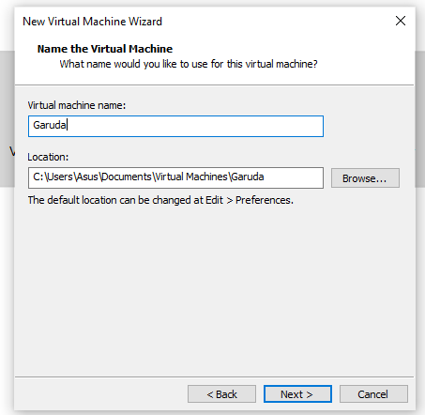Click the background window behind dialog's left edge
425x415 pixels.
click(x=7, y=119)
